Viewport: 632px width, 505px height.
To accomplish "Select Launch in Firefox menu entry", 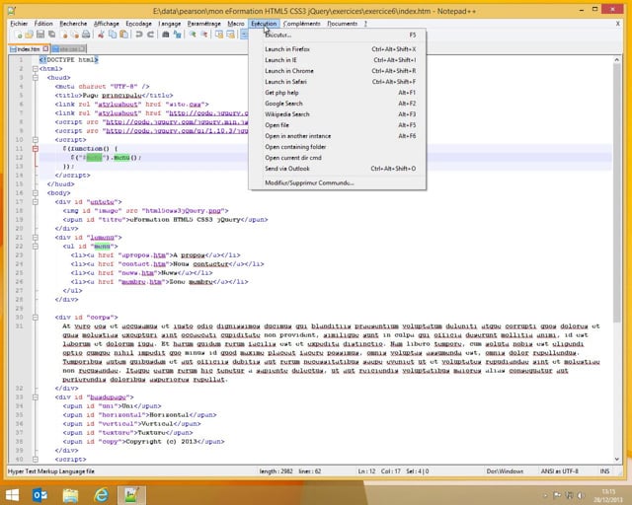I will click(338, 49).
